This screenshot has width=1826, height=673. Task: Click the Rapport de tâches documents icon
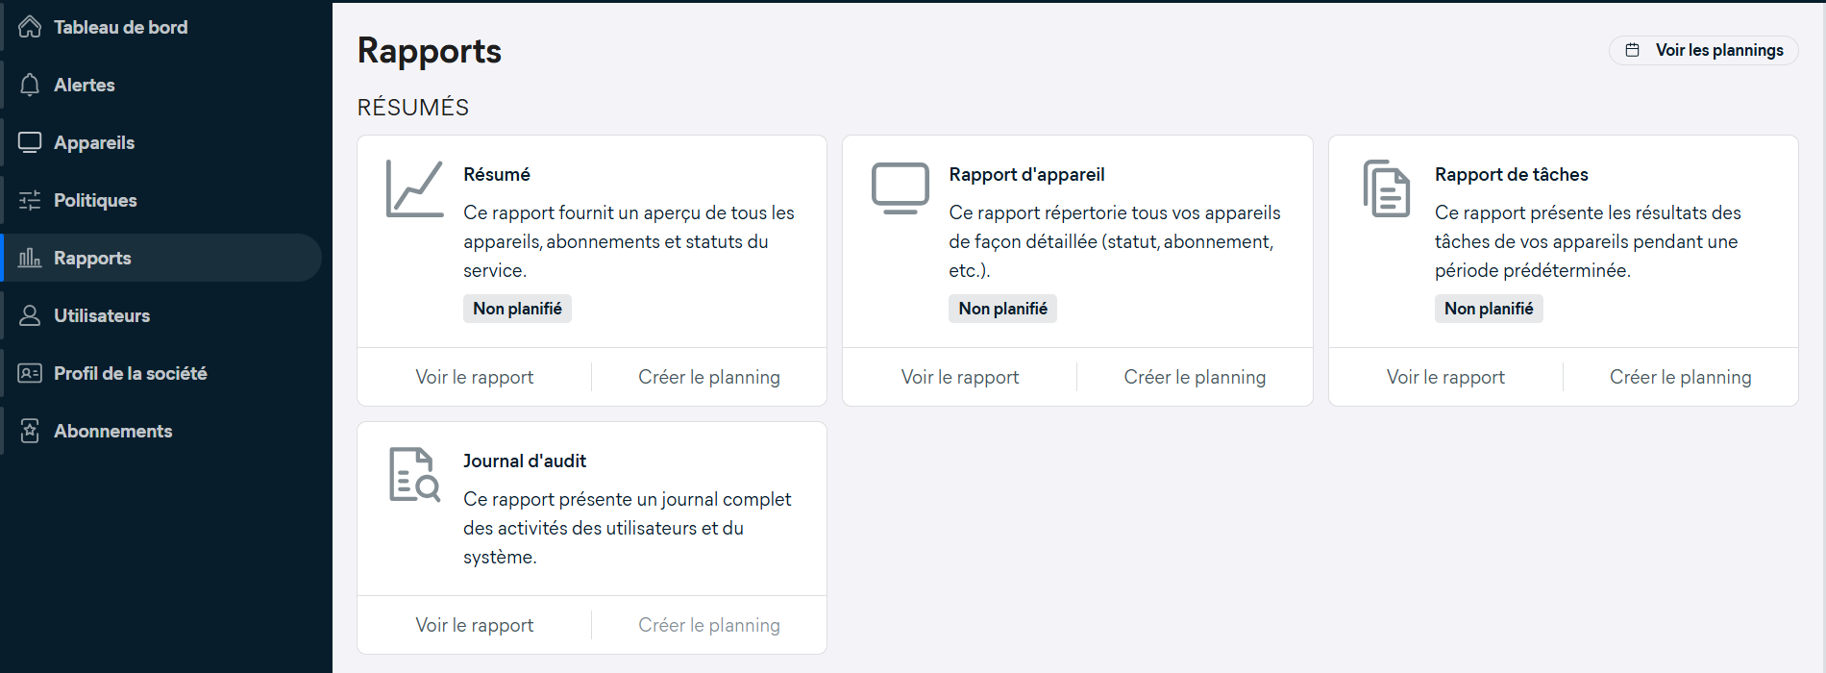[x=1386, y=189]
